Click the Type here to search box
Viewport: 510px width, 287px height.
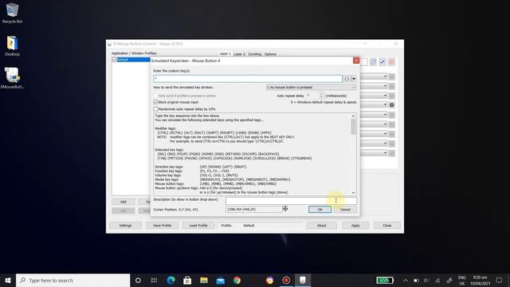[x=73, y=280]
